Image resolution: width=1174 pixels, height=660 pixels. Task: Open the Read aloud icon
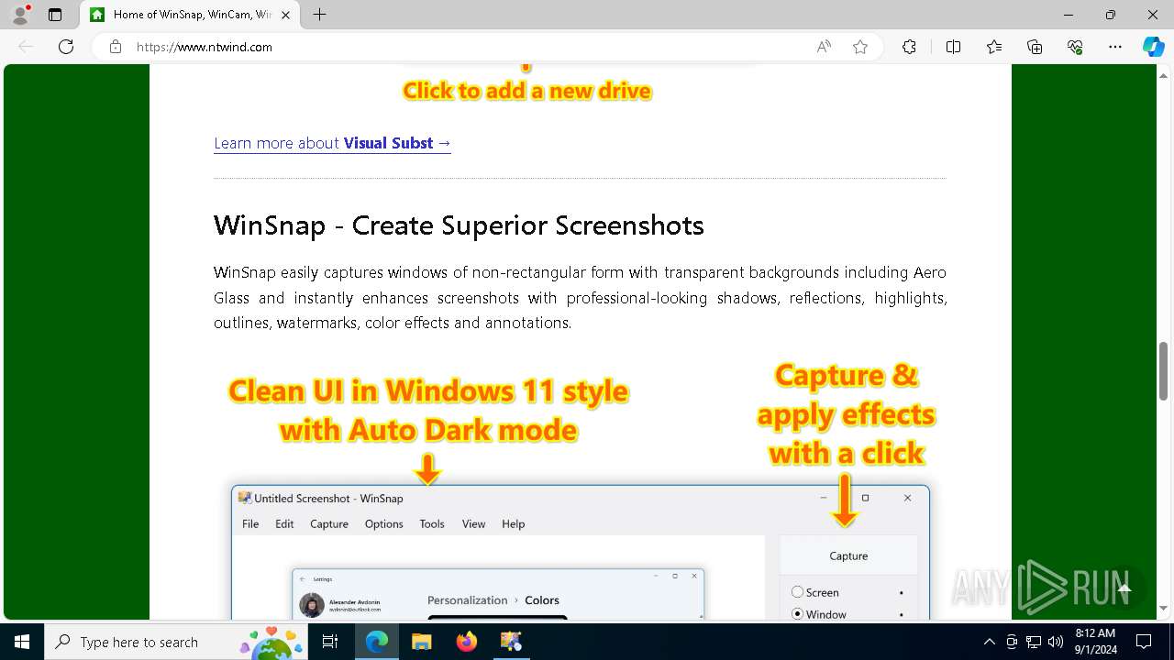coord(824,47)
